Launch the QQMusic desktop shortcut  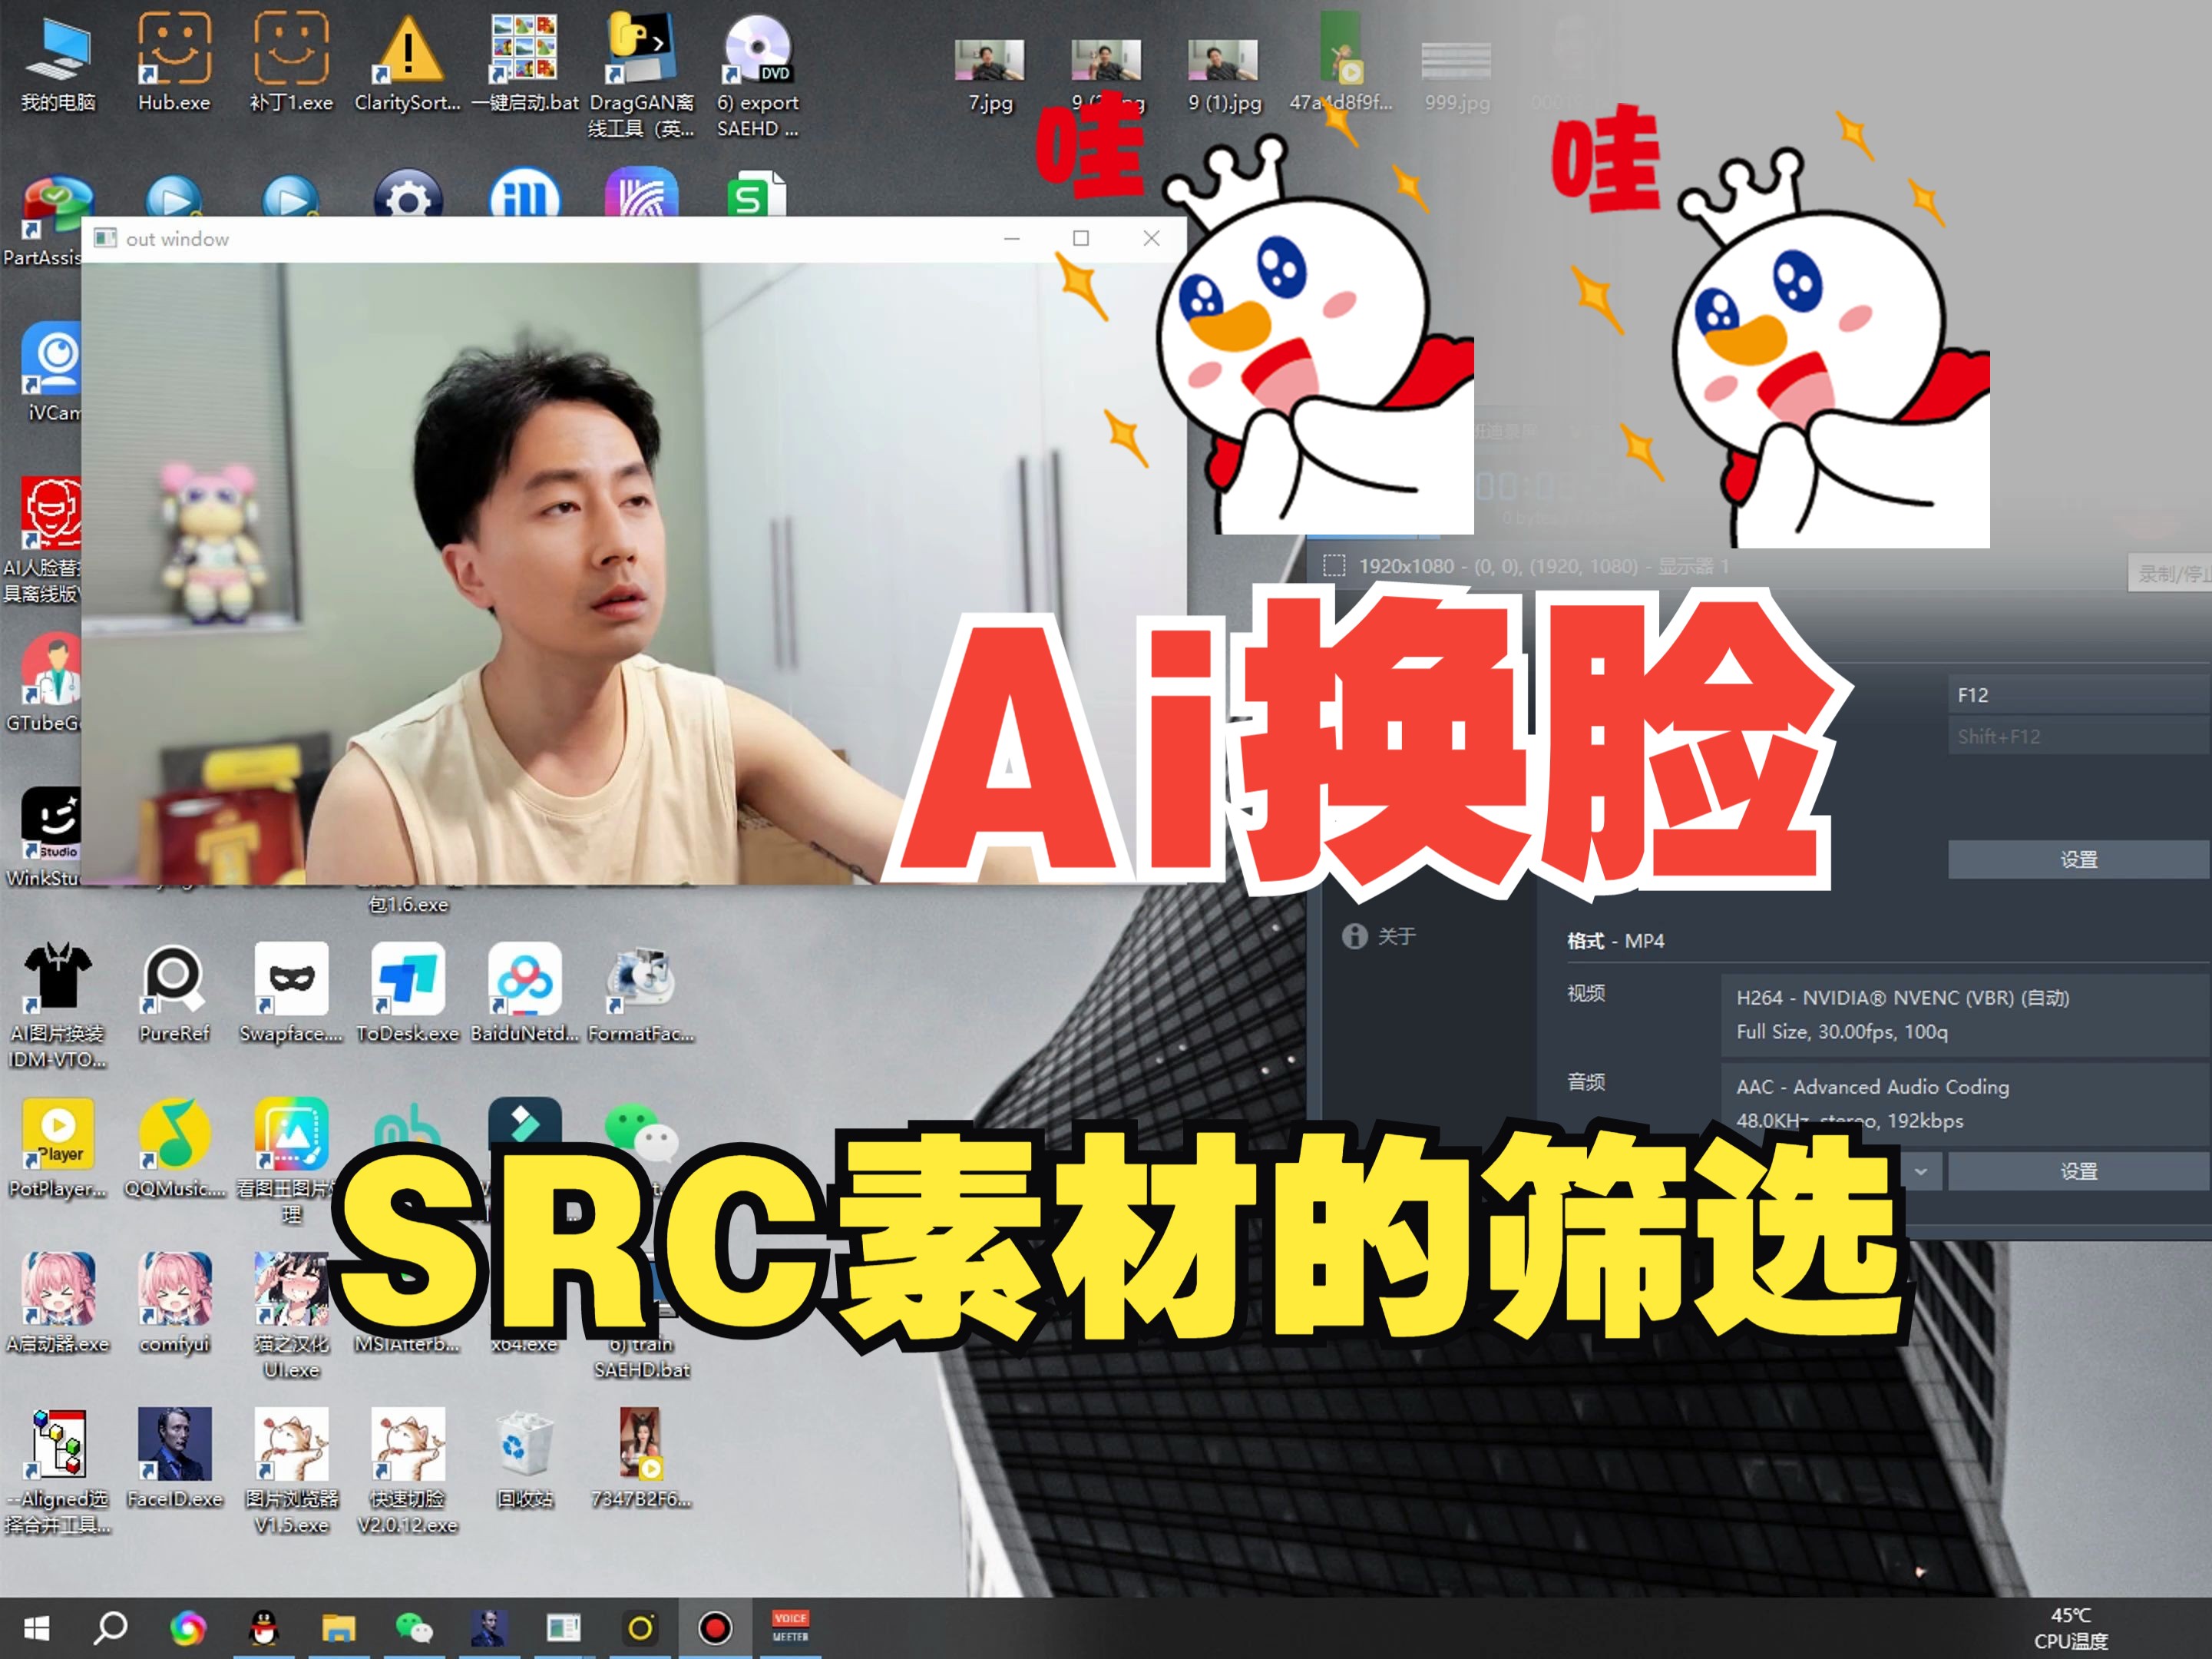click(174, 1147)
